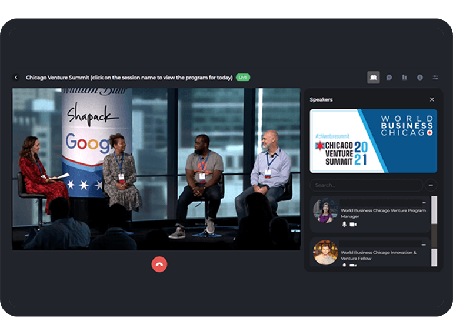Click the speakers Search field
The width and height of the screenshot is (453, 335).
365,185
